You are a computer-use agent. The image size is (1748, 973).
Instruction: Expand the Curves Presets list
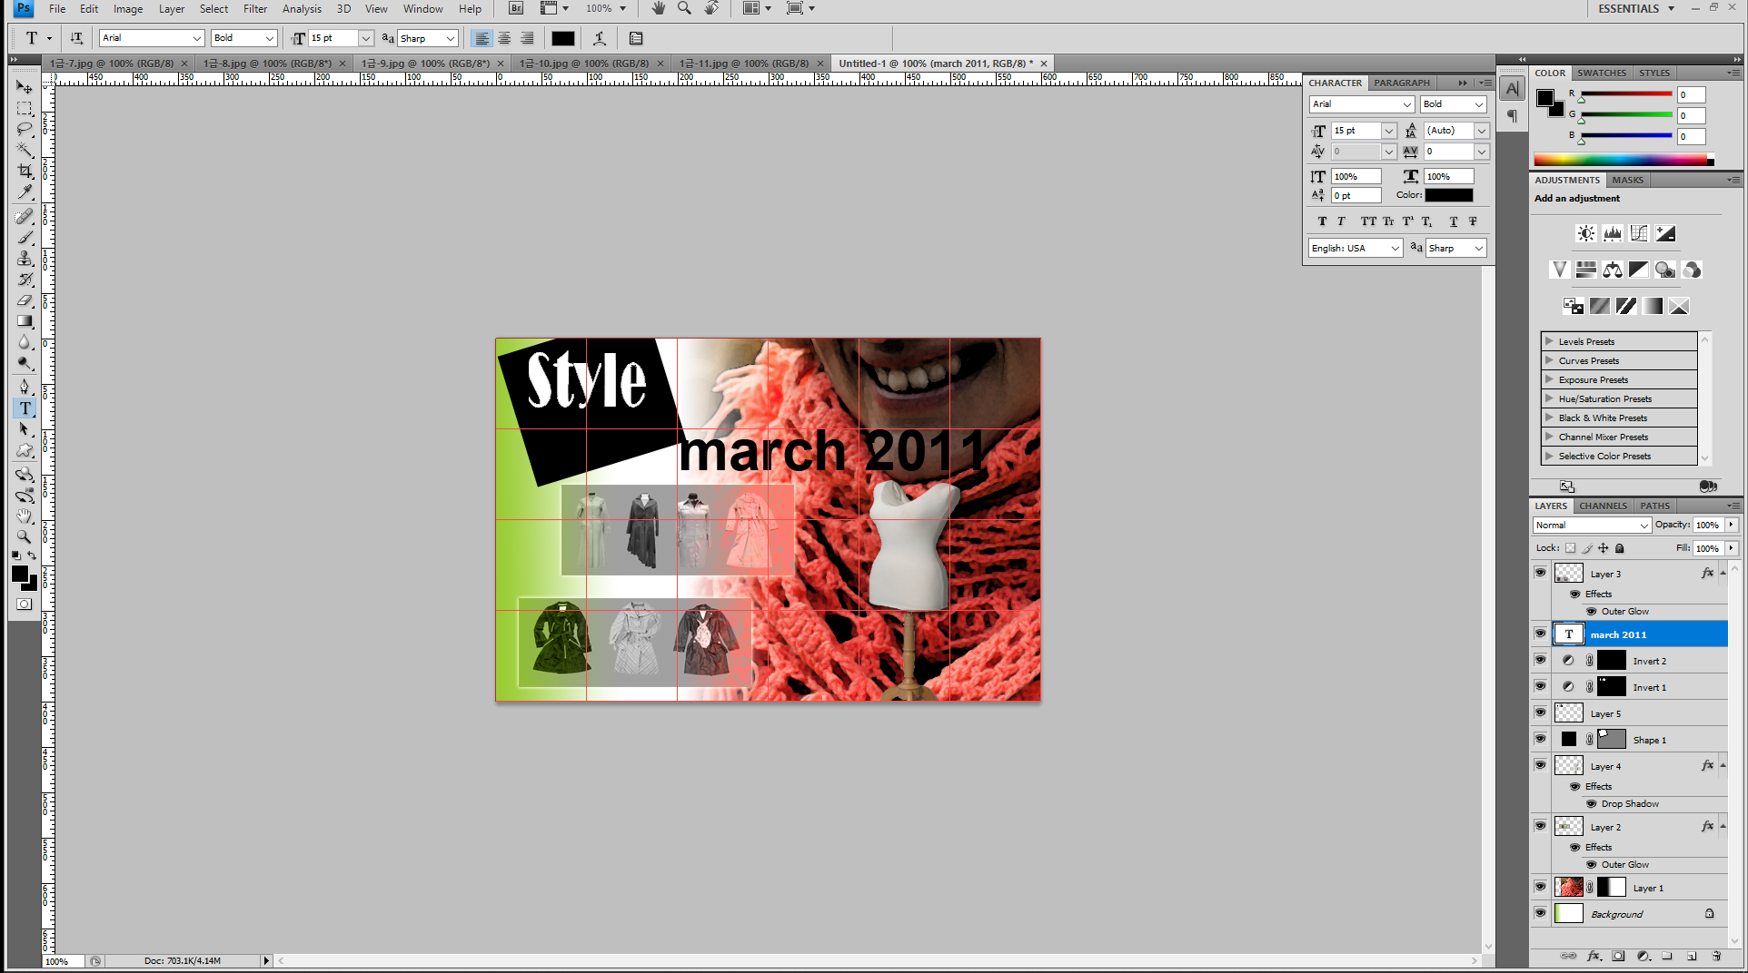(1549, 360)
